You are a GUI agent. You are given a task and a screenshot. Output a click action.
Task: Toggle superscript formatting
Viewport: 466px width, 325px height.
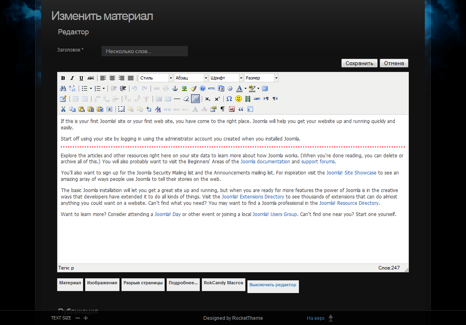click(217, 99)
